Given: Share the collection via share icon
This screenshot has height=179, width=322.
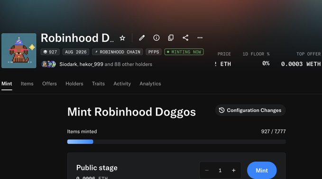Looking at the screenshot, I should pyautogui.click(x=185, y=38).
